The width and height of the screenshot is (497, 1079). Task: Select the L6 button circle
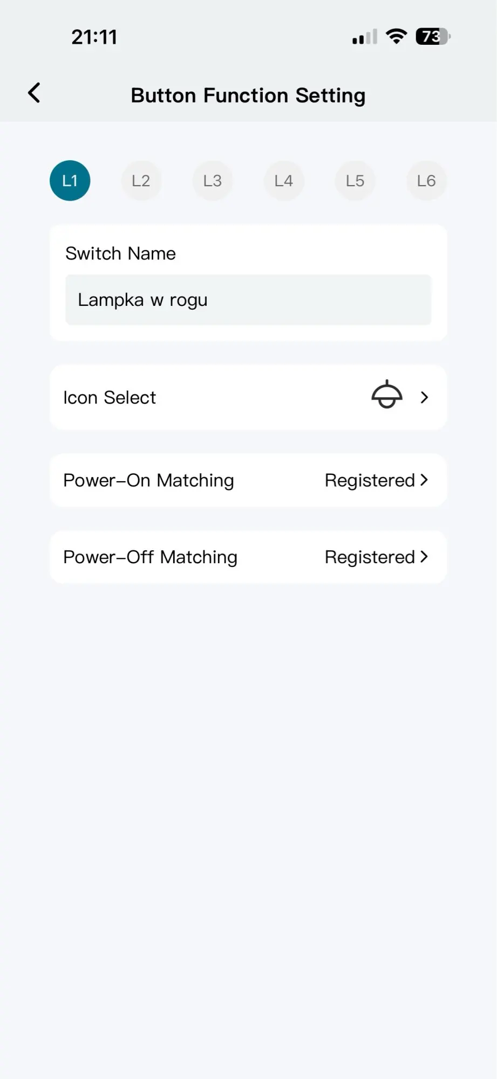pyautogui.click(x=426, y=181)
